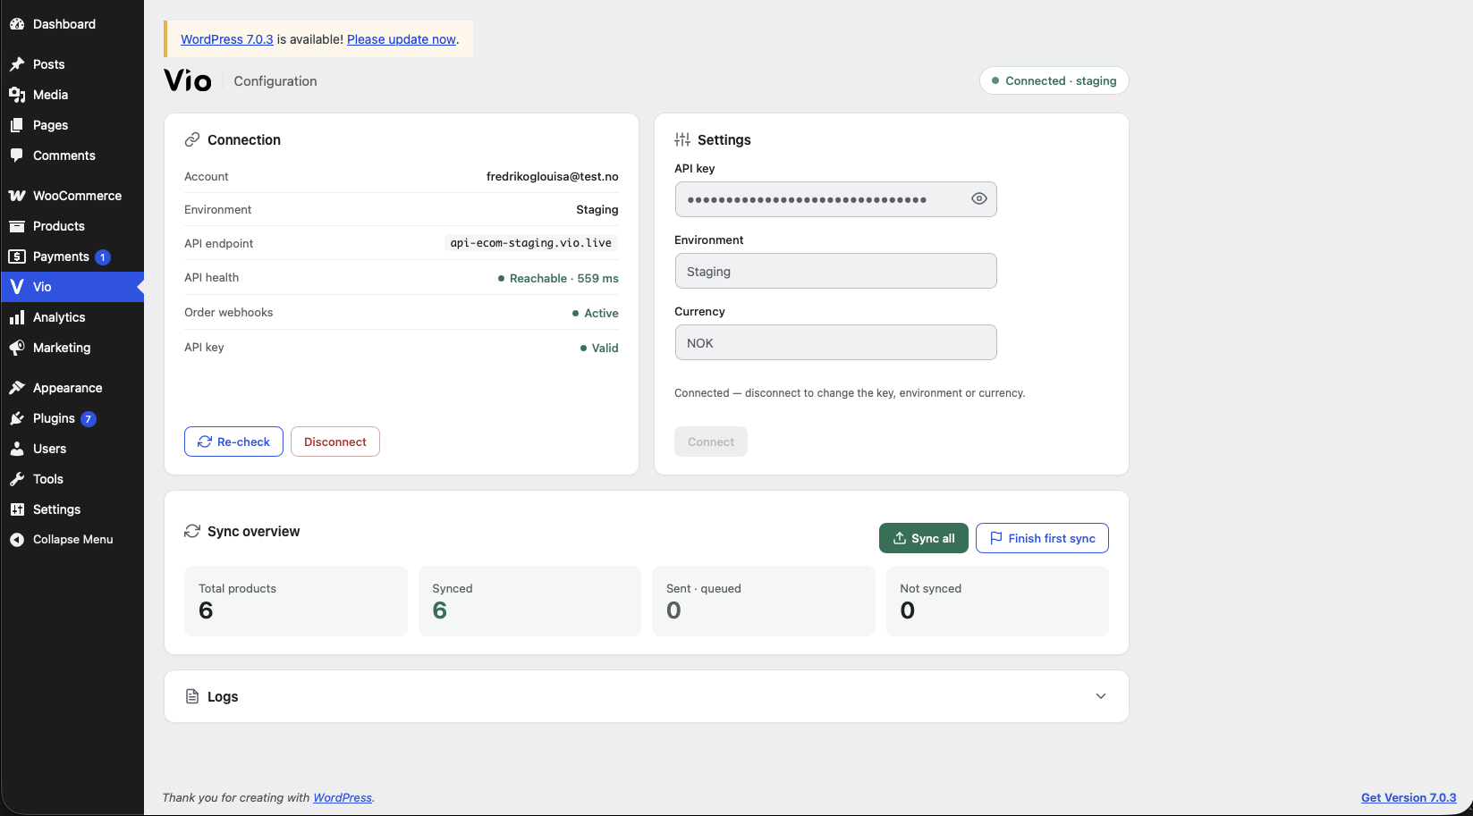1473x816 pixels.
Task: Click the API key Valid status
Action: 599,348
